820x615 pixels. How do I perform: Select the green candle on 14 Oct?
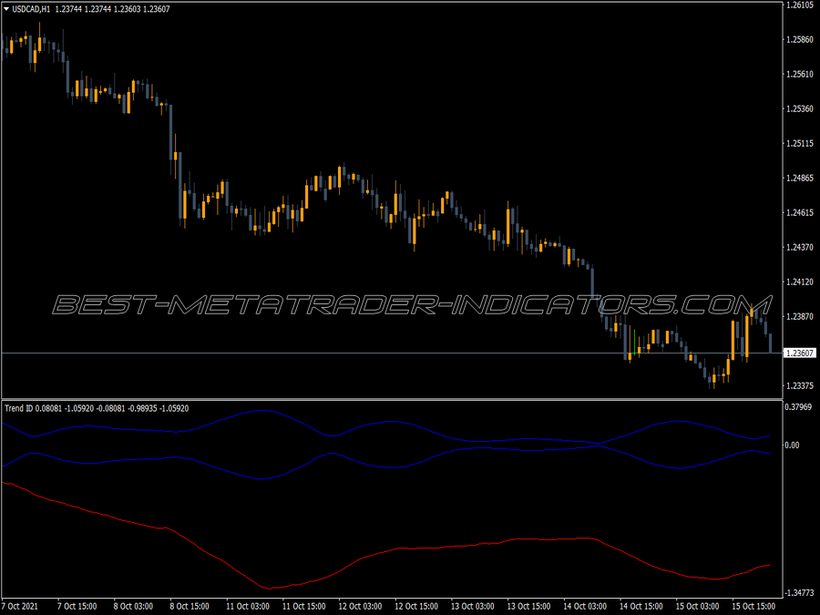tap(634, 342)
